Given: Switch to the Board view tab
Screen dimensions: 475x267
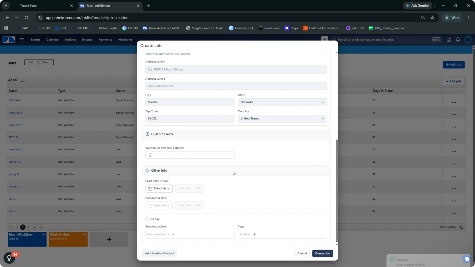Looking at the screenshot, I should [46, 62].
